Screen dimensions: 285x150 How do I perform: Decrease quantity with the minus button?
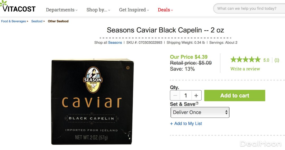175,95
